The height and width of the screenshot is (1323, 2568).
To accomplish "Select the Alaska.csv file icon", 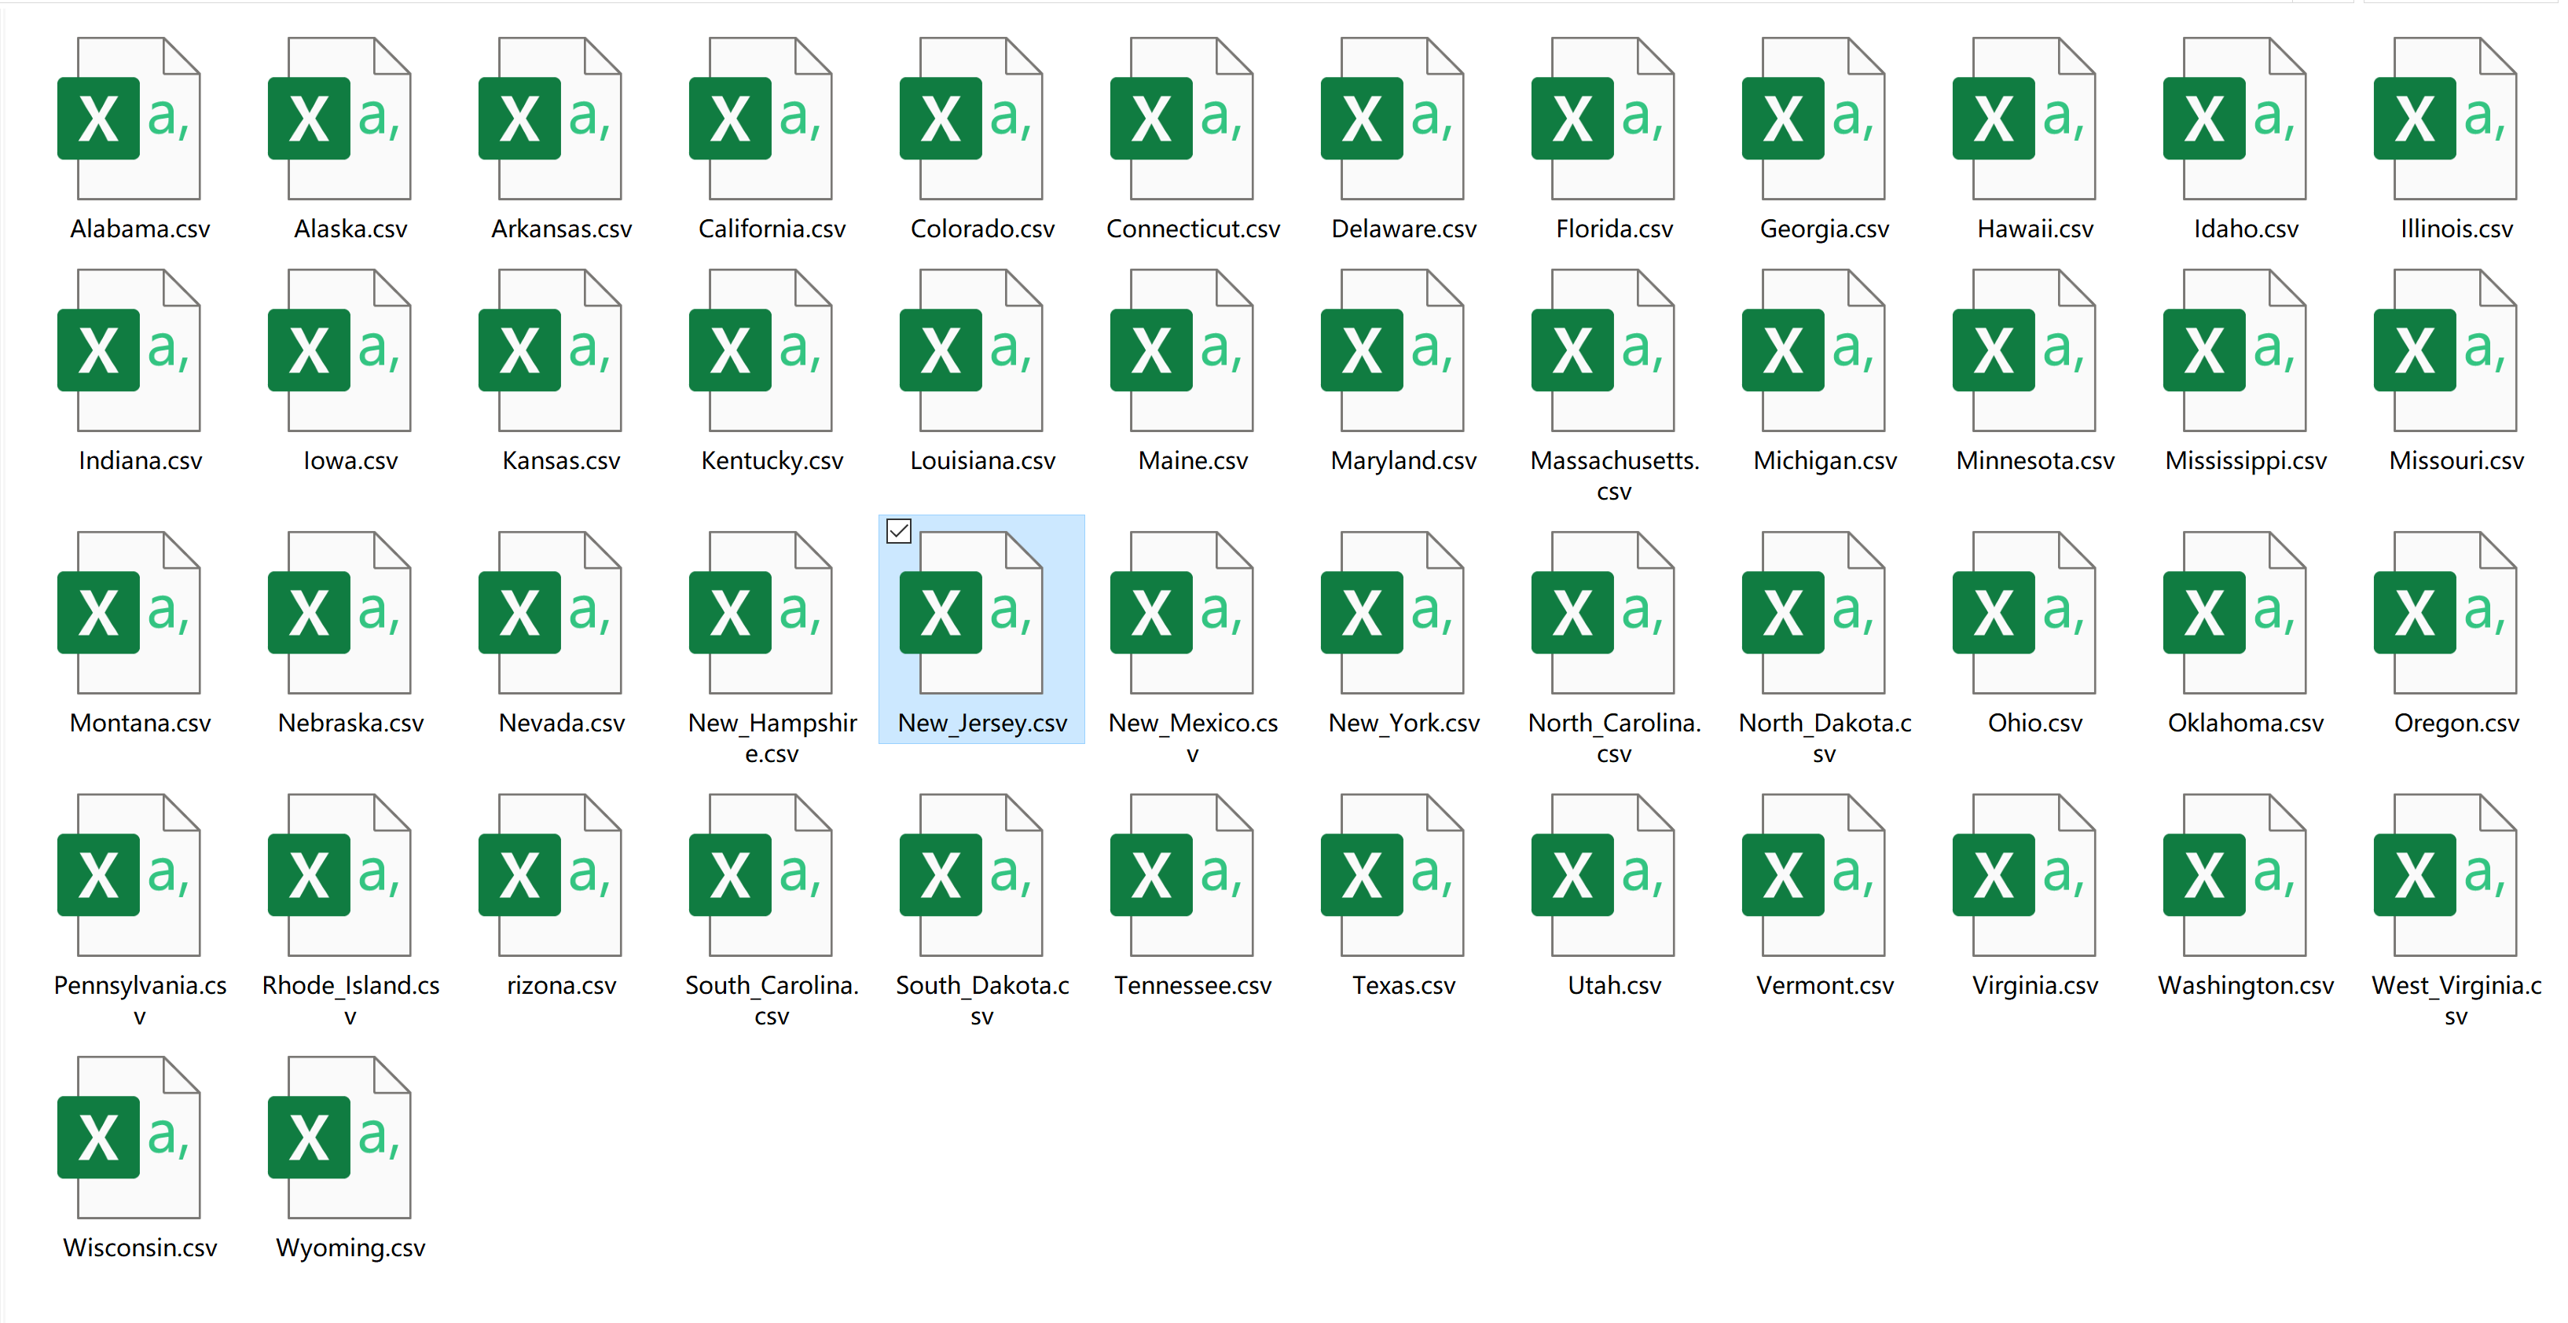I will pyautogui.click(x=340, y=119).
